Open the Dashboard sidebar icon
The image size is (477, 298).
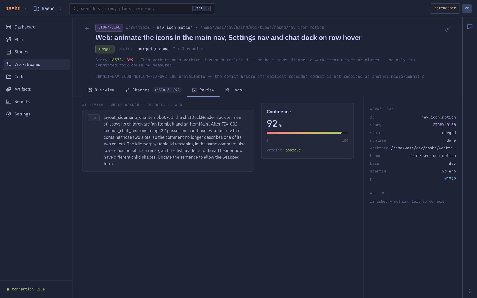pos(8,27)
